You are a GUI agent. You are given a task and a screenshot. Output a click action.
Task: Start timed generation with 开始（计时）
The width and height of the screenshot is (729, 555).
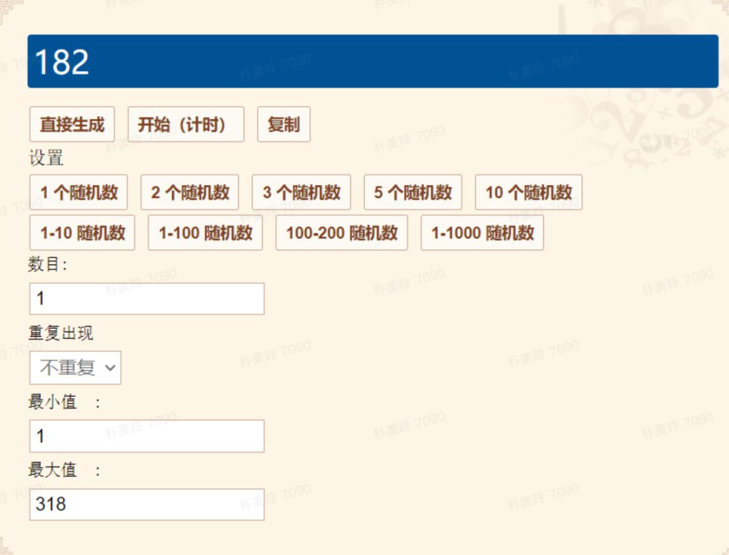[186, 124]
